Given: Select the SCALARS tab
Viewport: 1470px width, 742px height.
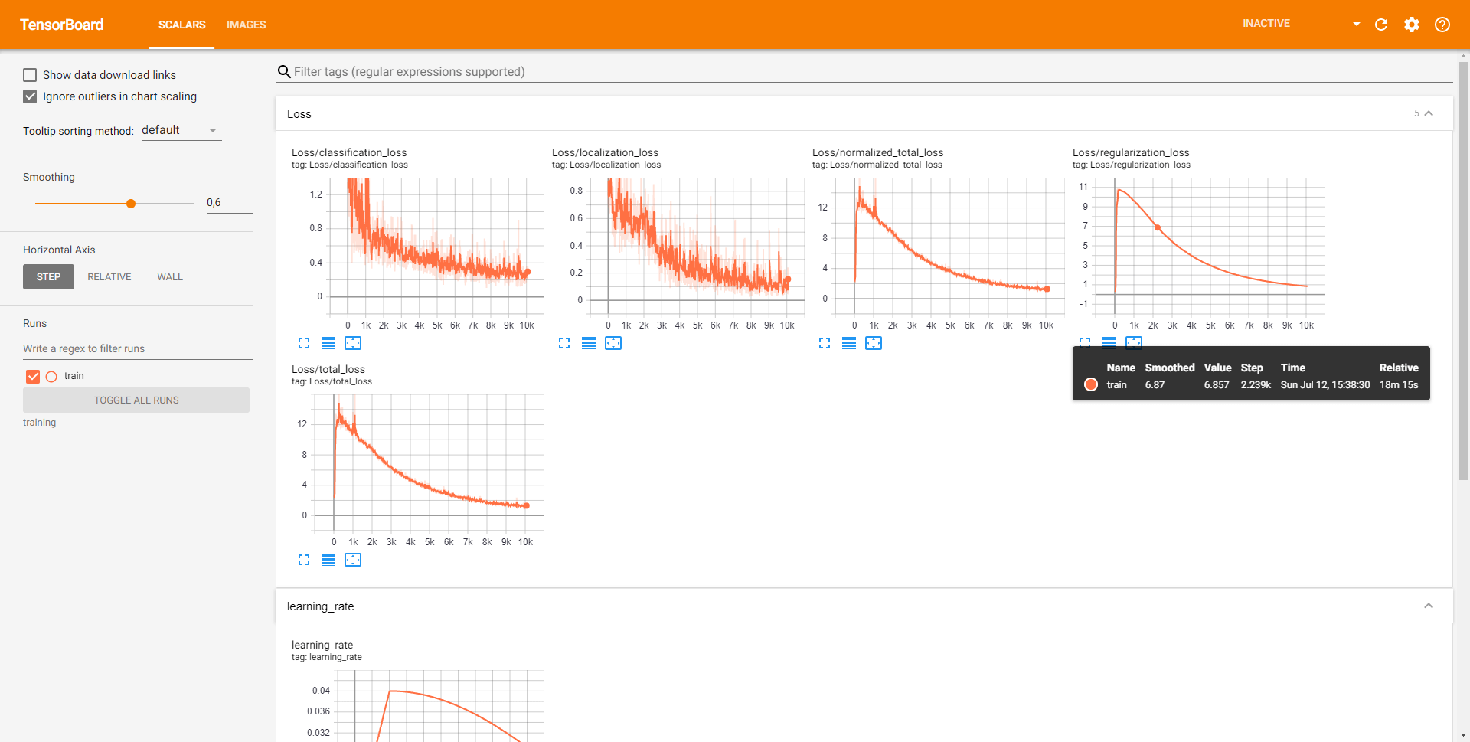Looking at the screenshot, I should click(181, 25).
